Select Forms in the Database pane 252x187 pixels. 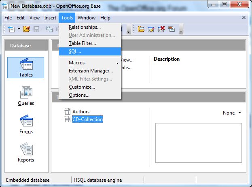click(26, 124)
